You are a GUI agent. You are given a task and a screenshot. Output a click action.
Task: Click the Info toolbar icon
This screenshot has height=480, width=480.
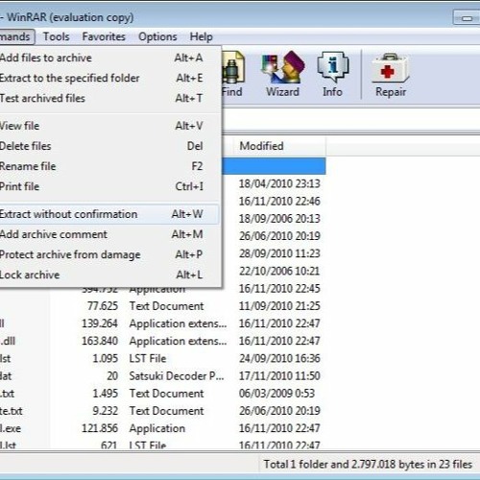333,74
